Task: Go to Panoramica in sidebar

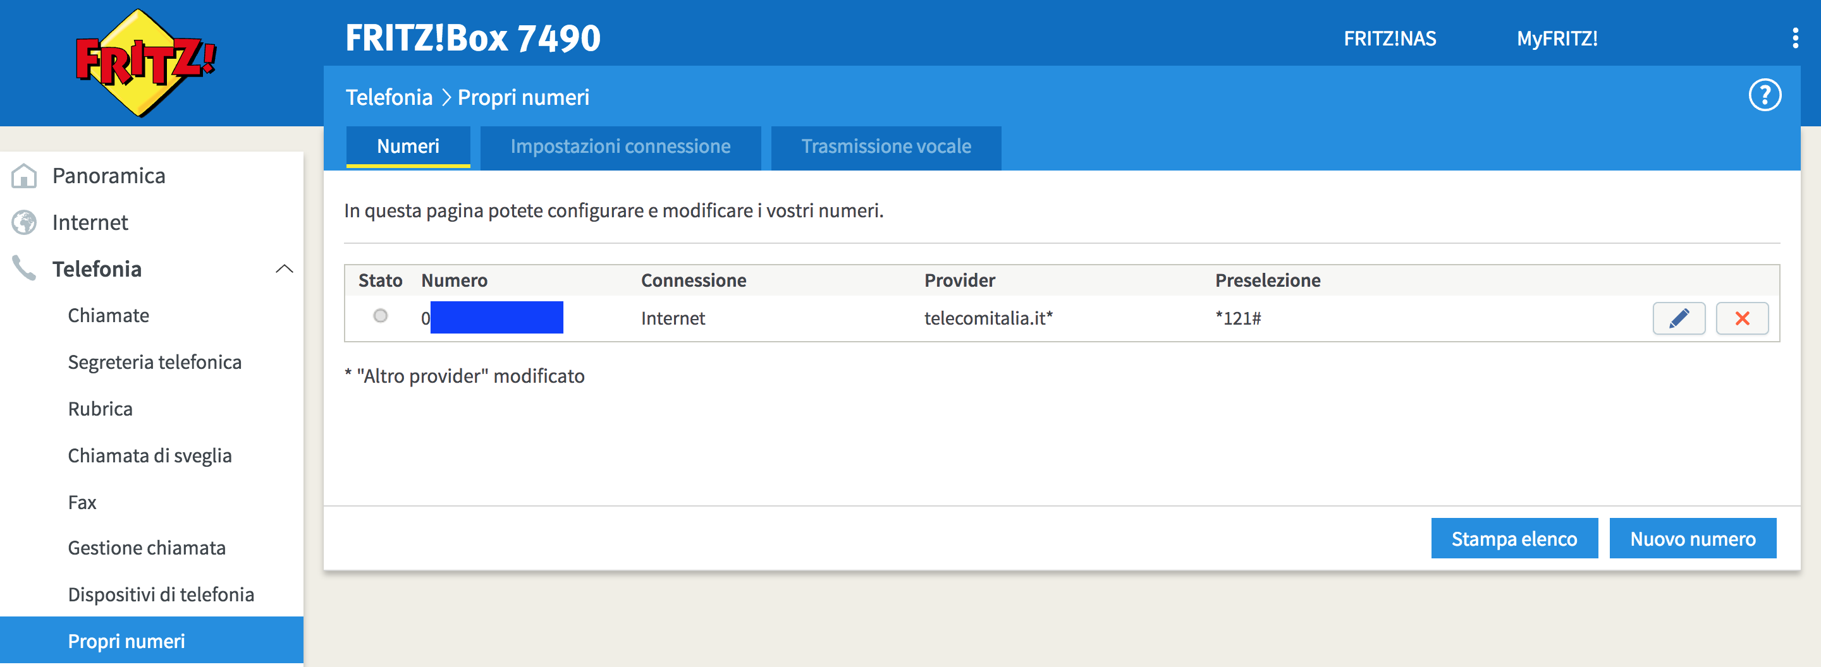Action: [109, 176]
